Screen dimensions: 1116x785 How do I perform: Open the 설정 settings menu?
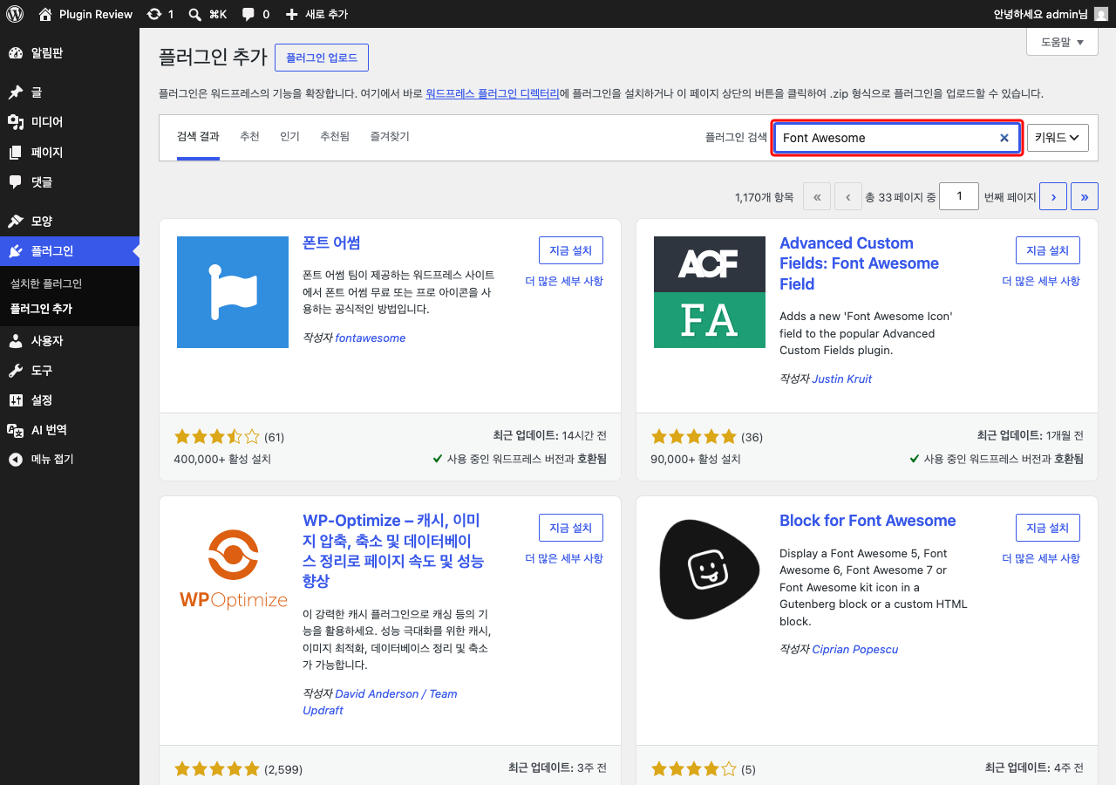pos(70,399)
